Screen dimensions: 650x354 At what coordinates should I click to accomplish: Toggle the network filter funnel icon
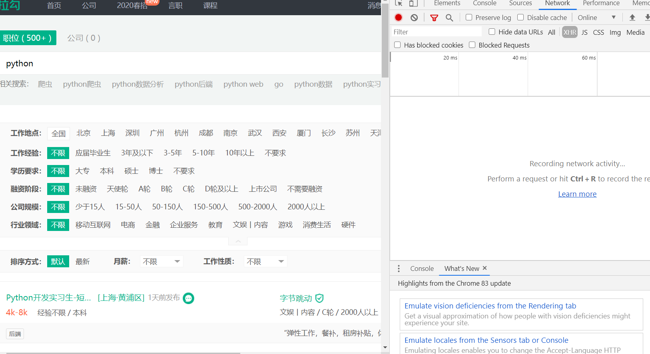click(x=434, y=18)
